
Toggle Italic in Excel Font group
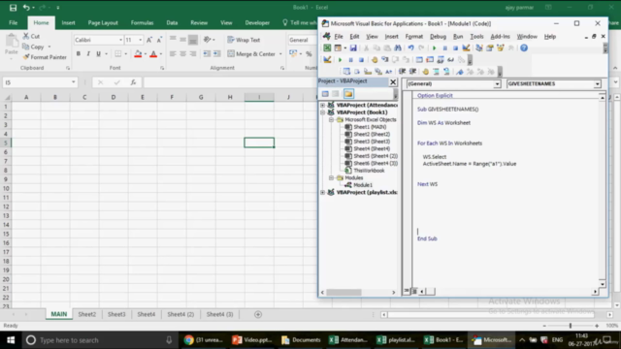click(88, 54)
